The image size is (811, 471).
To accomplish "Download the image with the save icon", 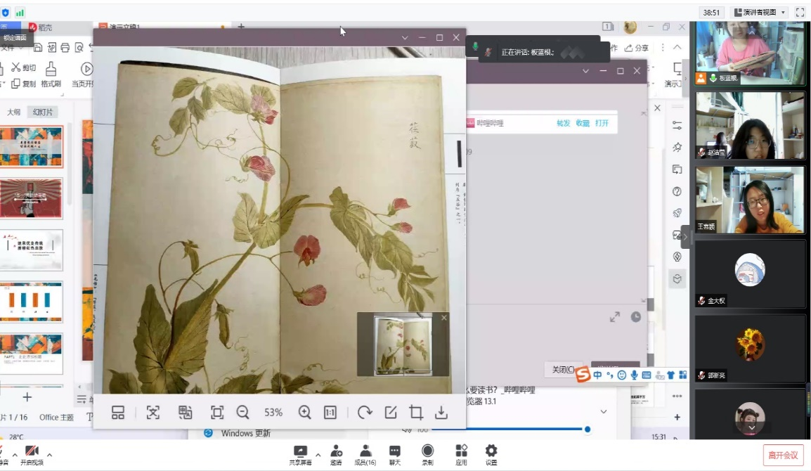I will click(441, 413).
